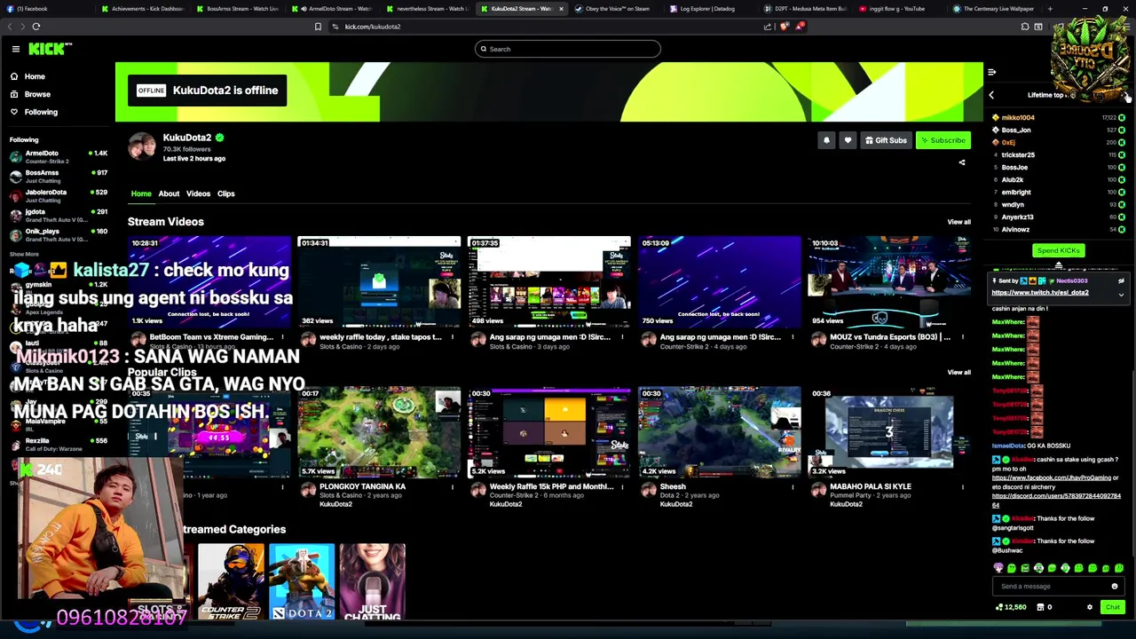Click the Gift Subs button
The image size is (1136, 639).
[886, 140]
